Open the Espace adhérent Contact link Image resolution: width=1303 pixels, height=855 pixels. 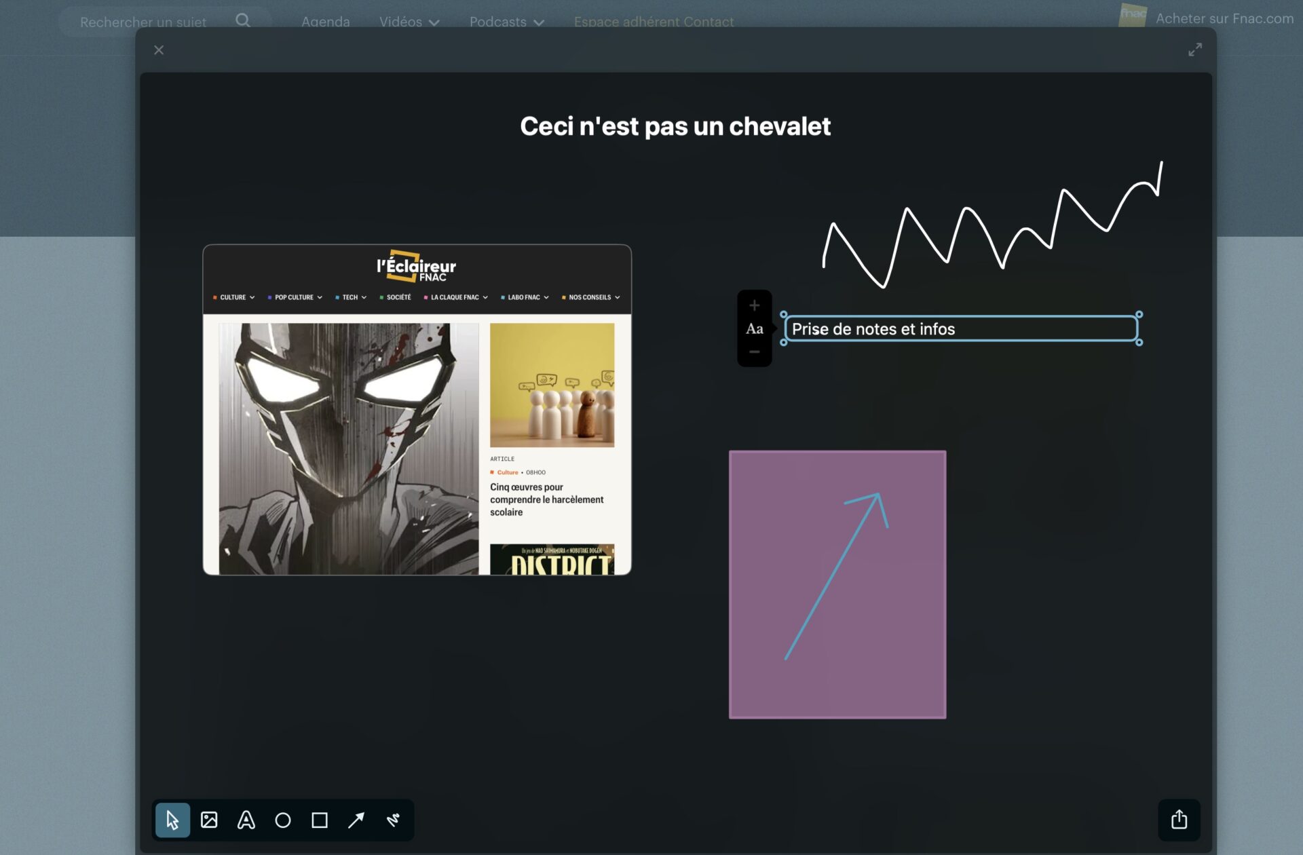tap(654, 22)
